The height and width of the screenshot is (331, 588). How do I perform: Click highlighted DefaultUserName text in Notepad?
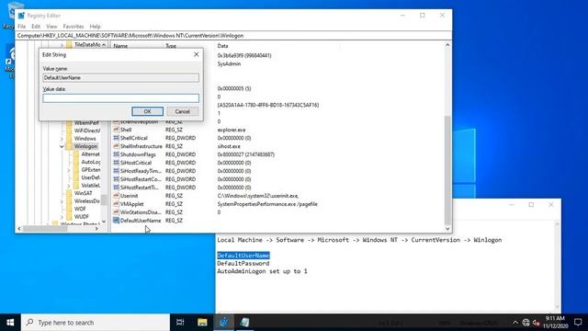coord(243,256)
